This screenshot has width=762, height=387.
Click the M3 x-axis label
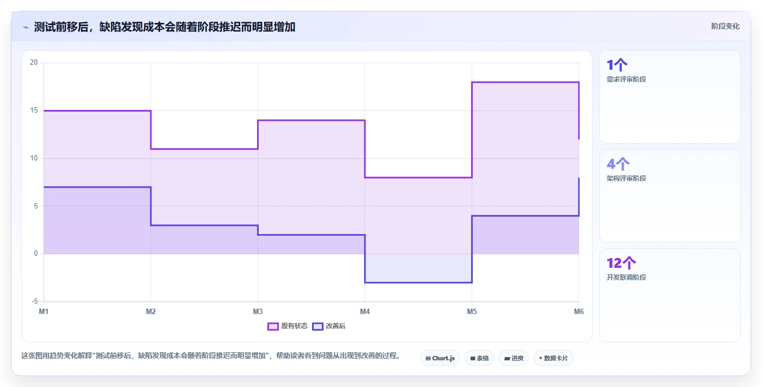[258, 311]
